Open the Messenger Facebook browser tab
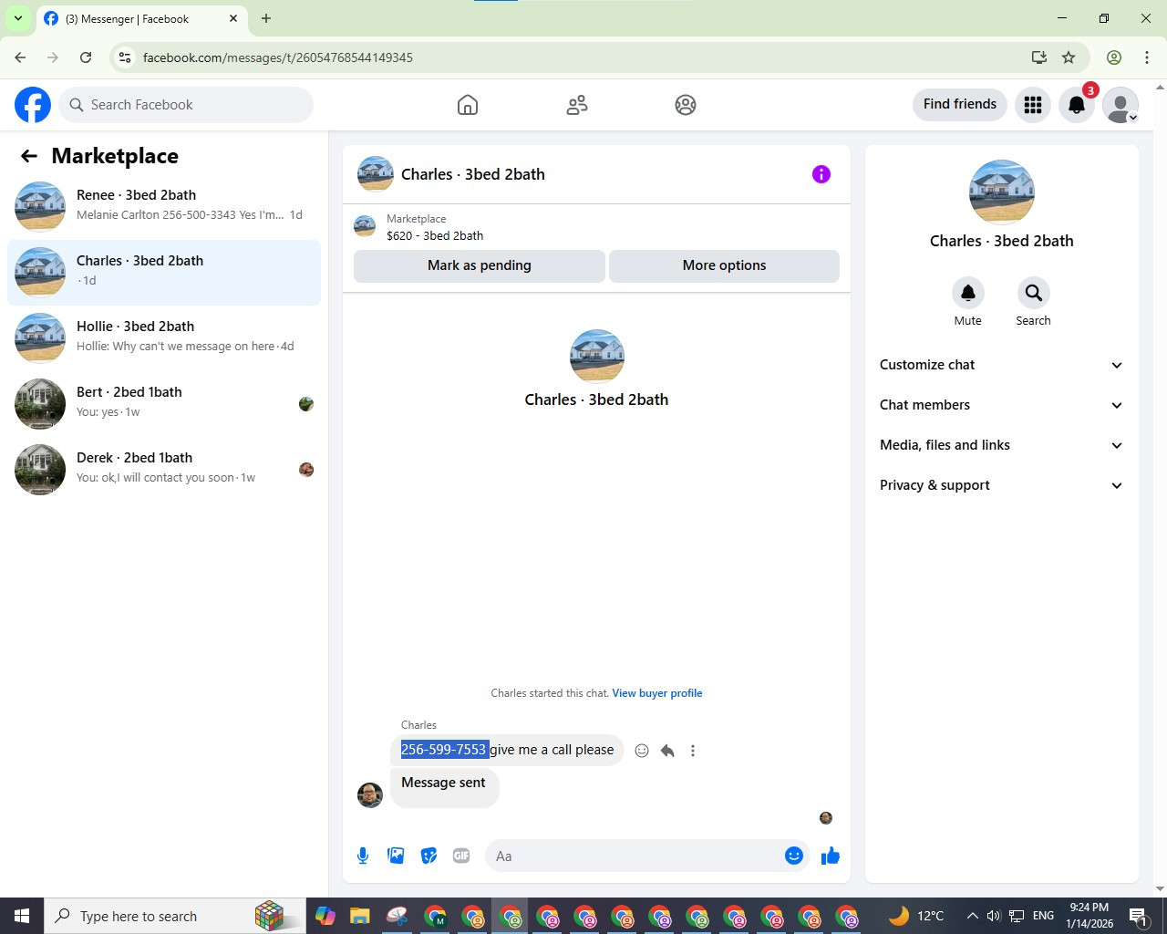This screenshot has height=934, width=1167. (x=141, y=19)
